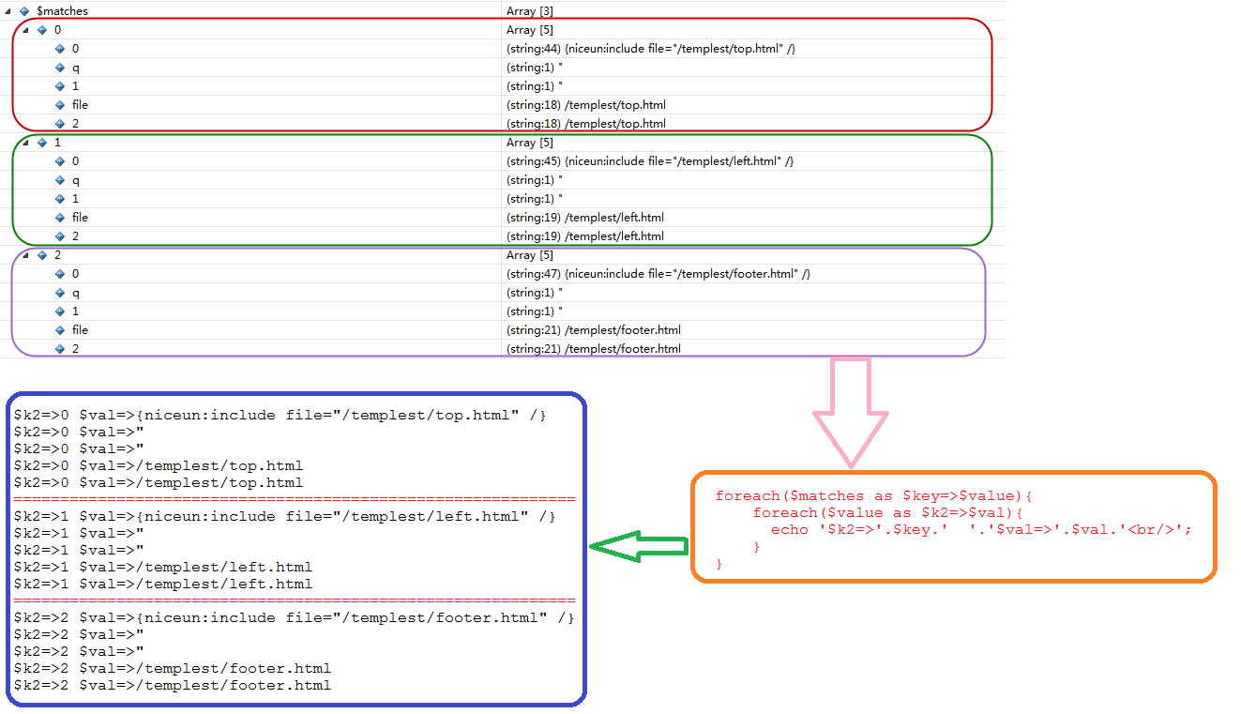This screenshot has width=1241, height=714.
Task: Select the 'file' key label in sub-array 0
Action: coord(80,105)
